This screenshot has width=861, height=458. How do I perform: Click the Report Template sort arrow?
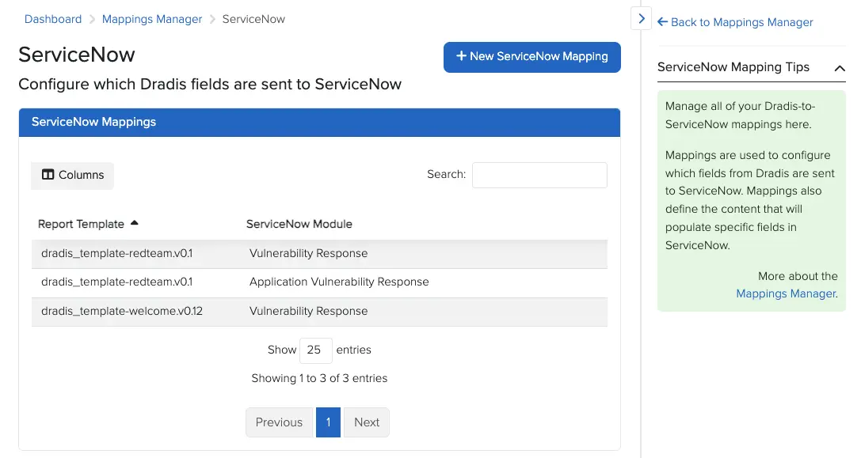(135, 223)
